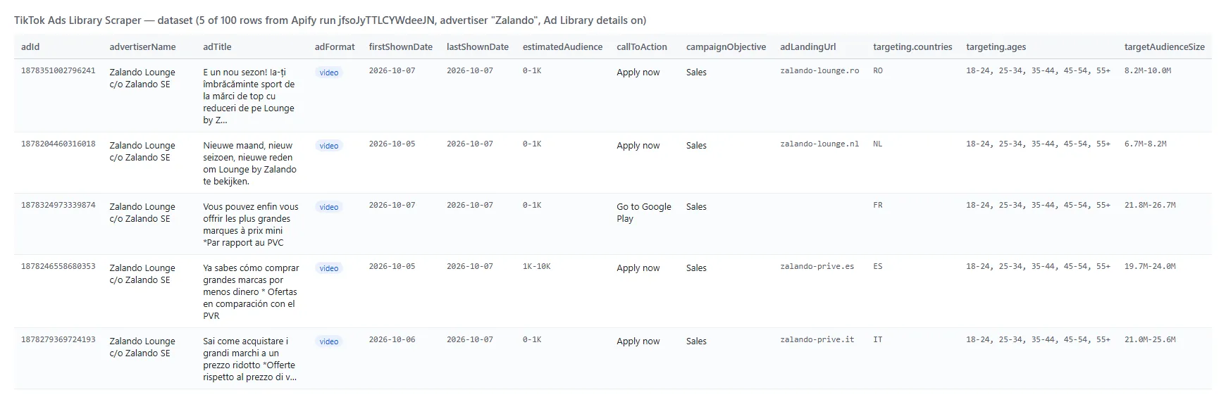Click the lastShownDate column header

click(478, 47)
